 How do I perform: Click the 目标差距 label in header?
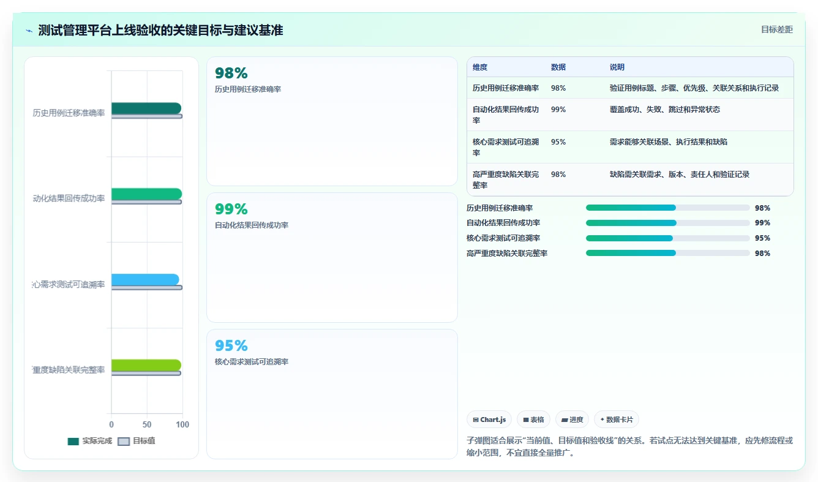coord(776,29)
